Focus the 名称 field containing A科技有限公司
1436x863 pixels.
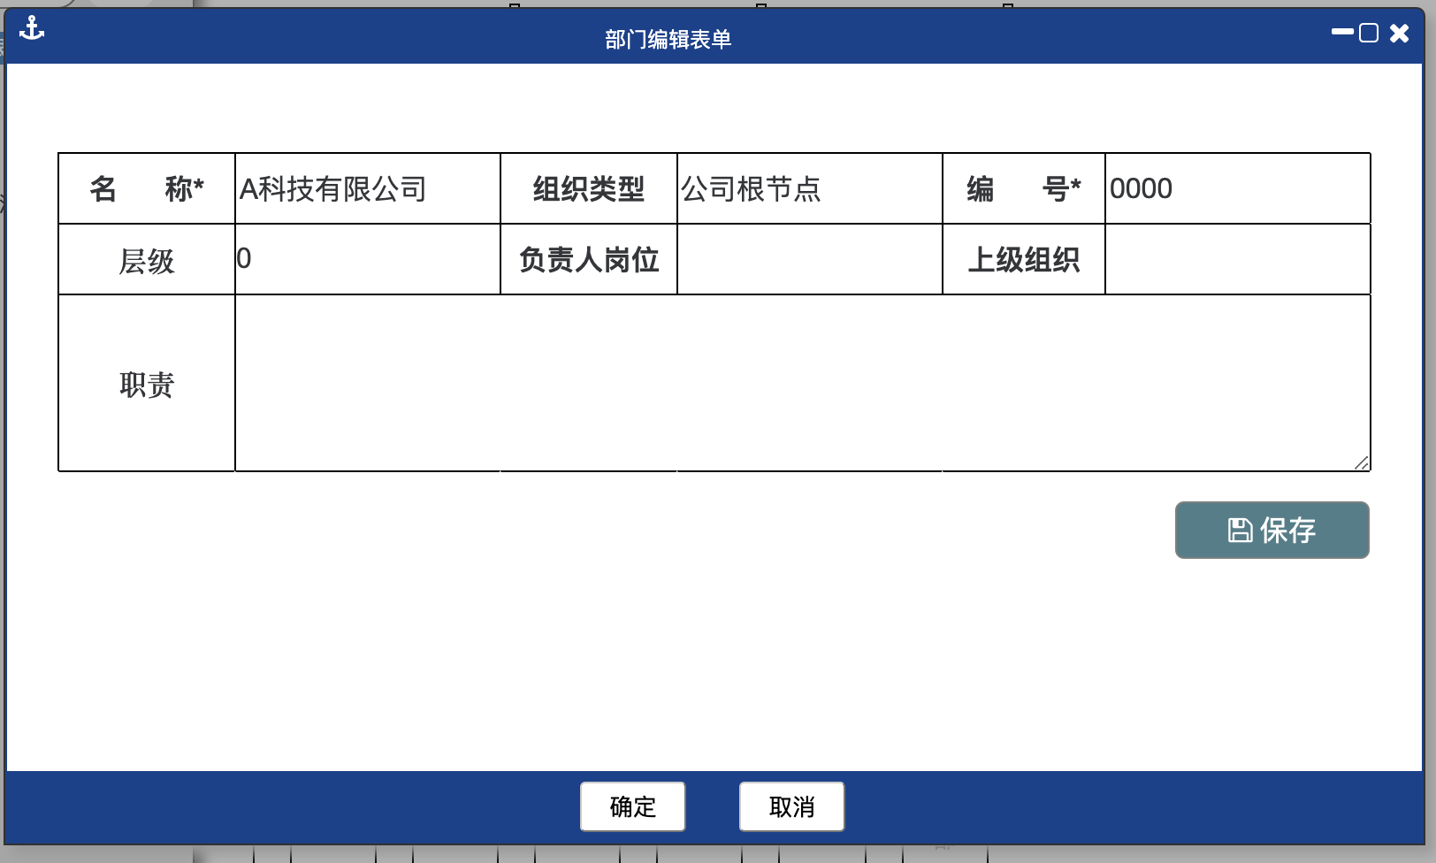point(367,189)
